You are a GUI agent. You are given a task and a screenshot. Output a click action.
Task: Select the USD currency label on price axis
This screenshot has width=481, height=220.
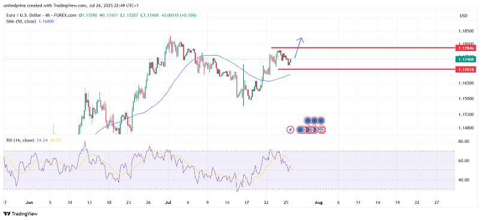coord(463,16)
